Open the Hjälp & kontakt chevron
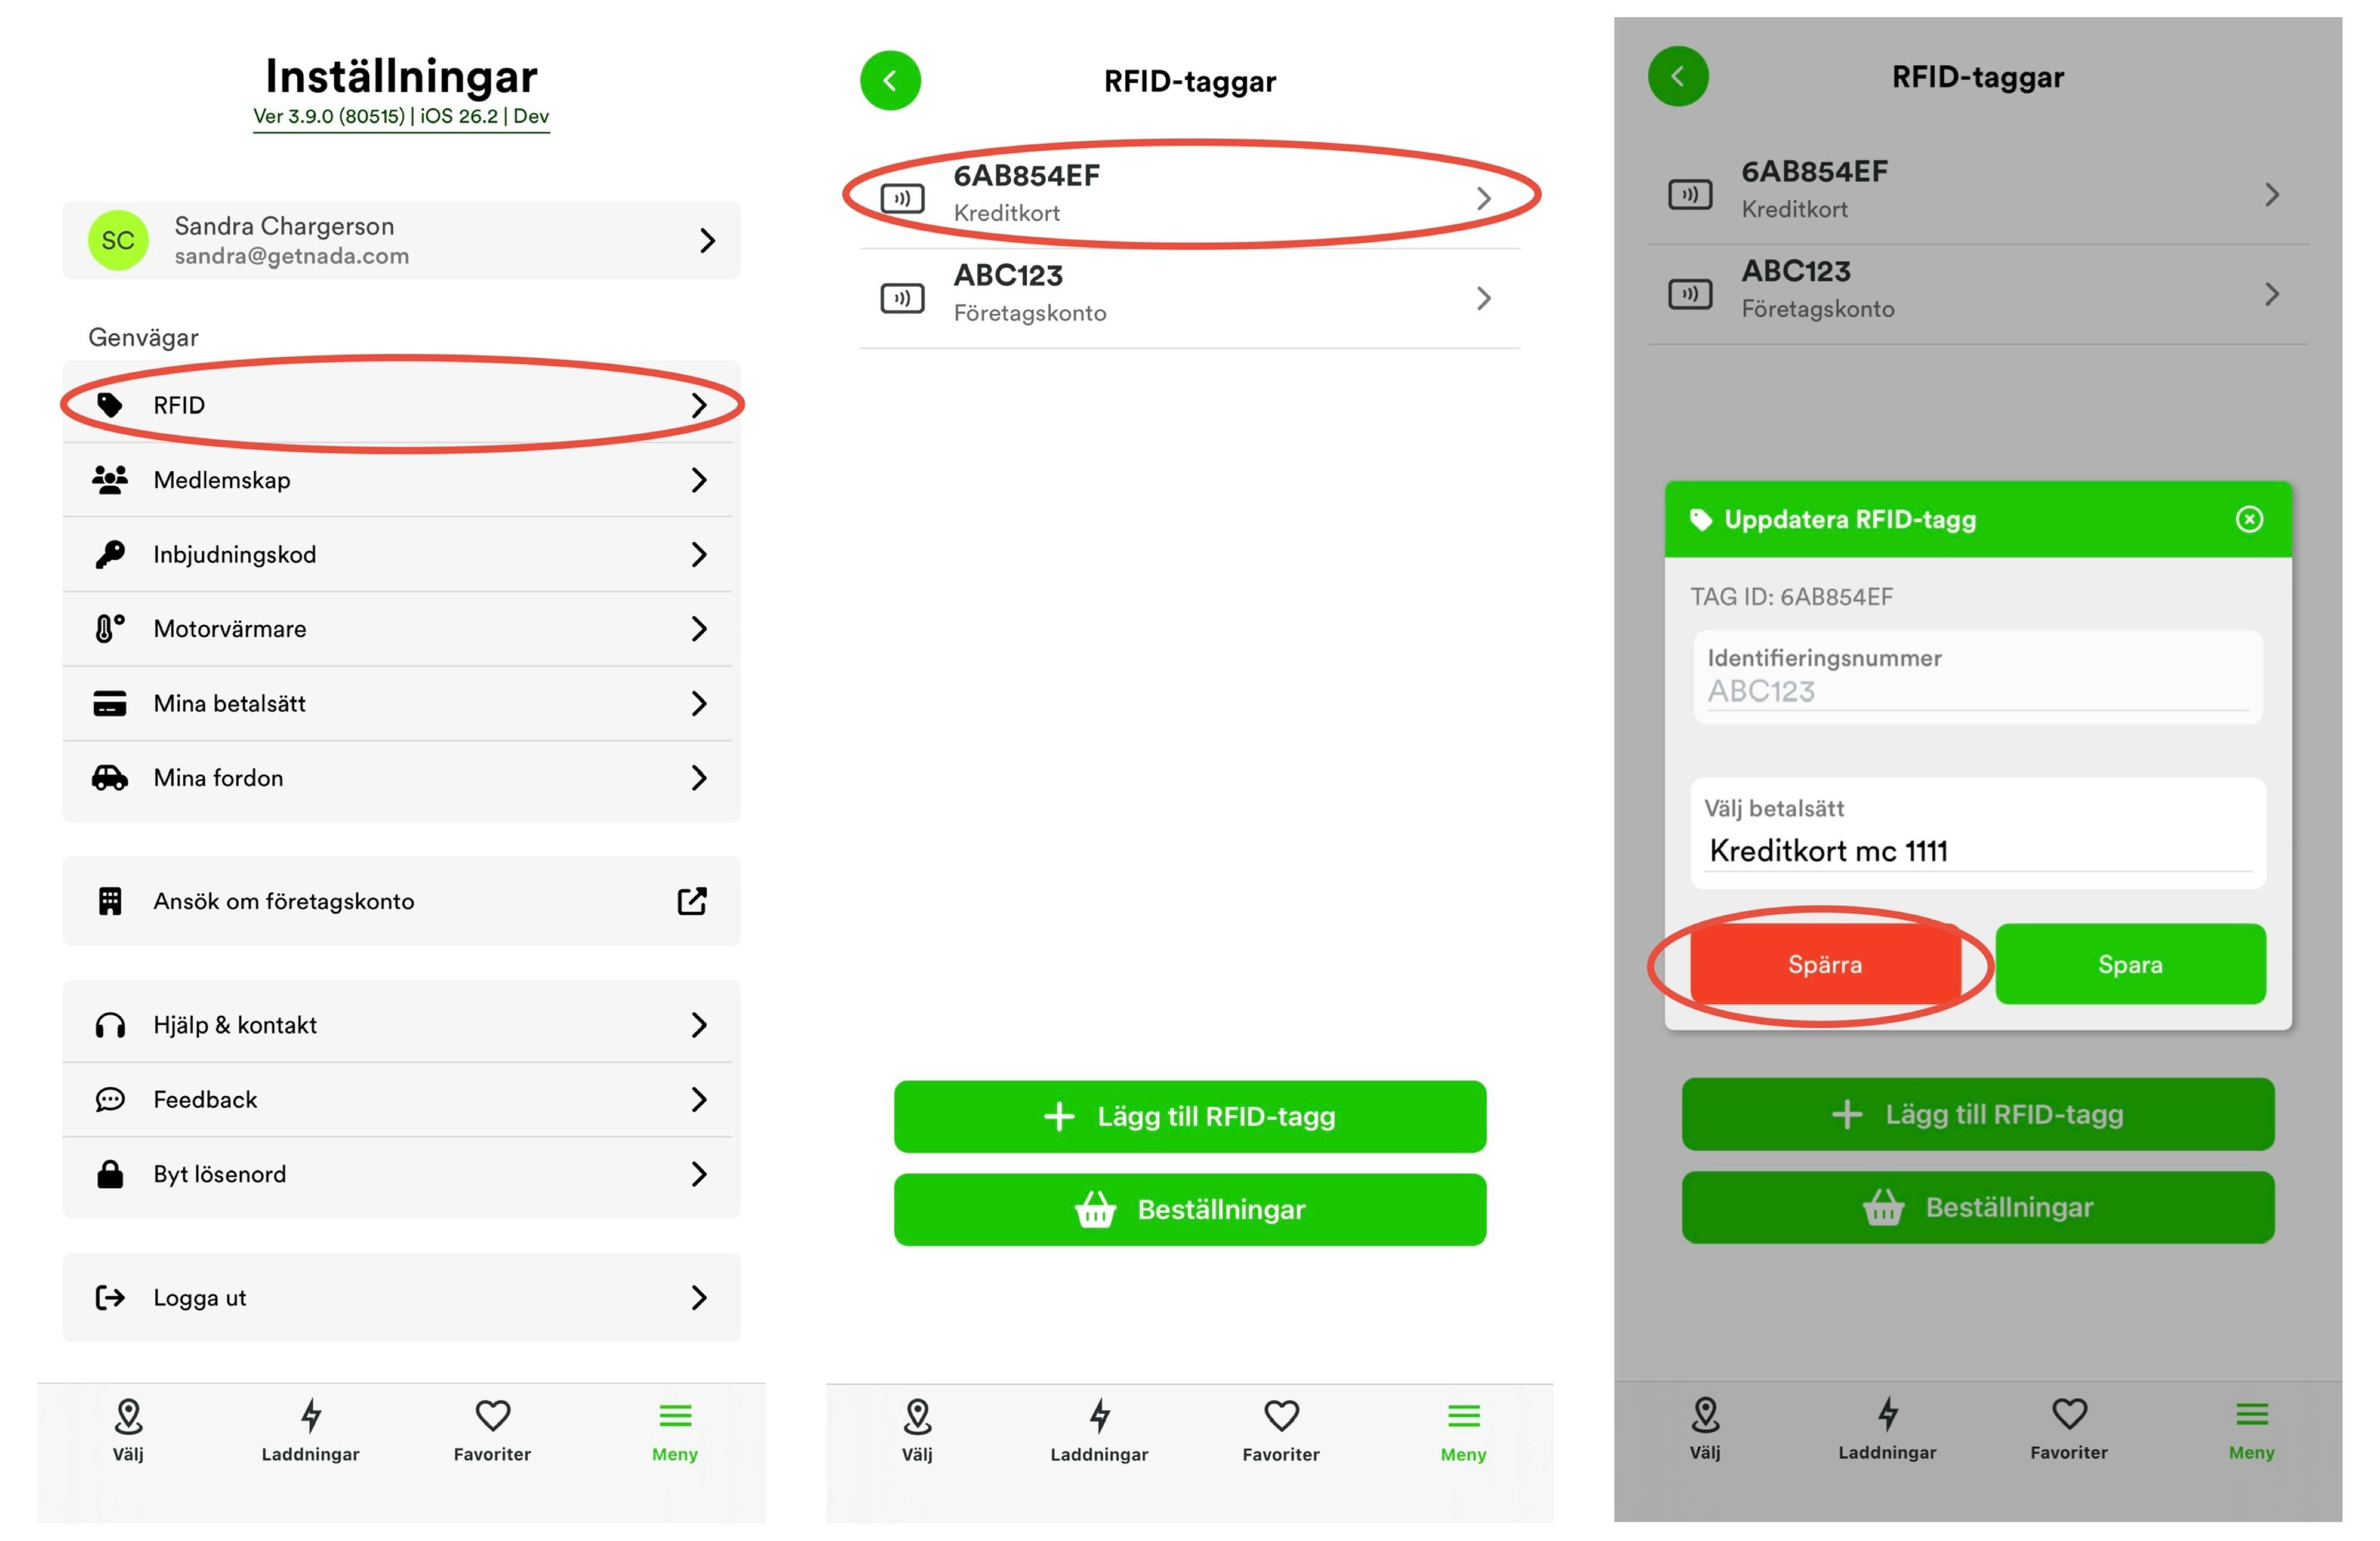 click(699, 1024)
